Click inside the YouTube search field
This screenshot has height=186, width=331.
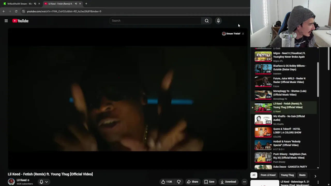(155, 21)
